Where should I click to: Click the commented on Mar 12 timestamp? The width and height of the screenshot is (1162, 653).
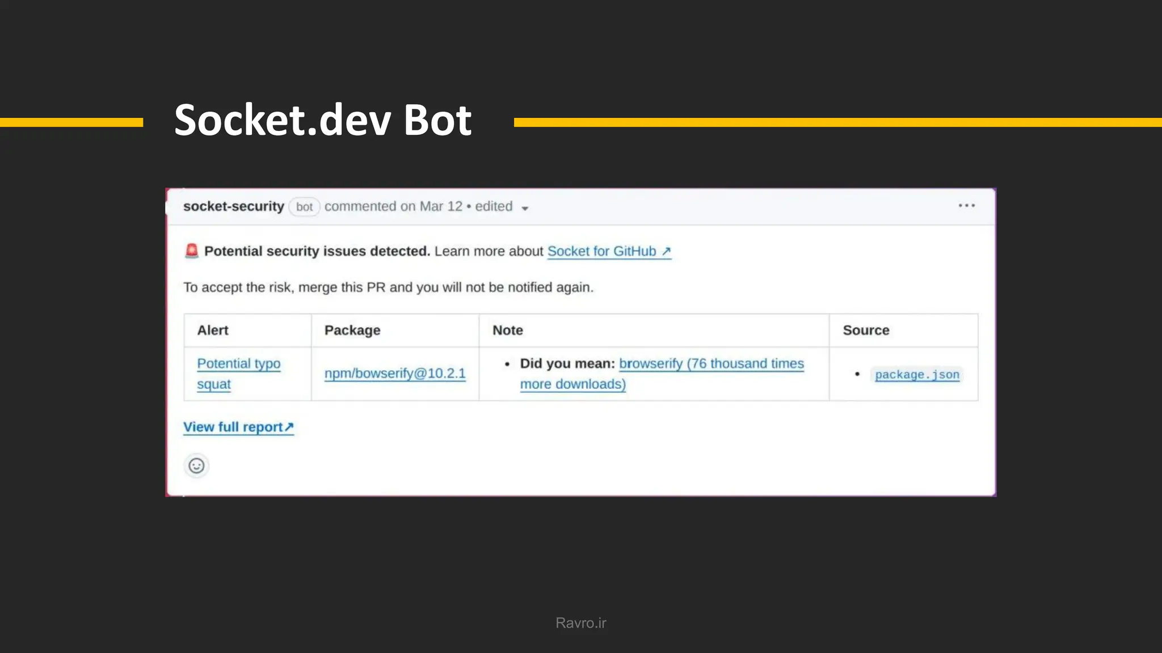point(393,206)
